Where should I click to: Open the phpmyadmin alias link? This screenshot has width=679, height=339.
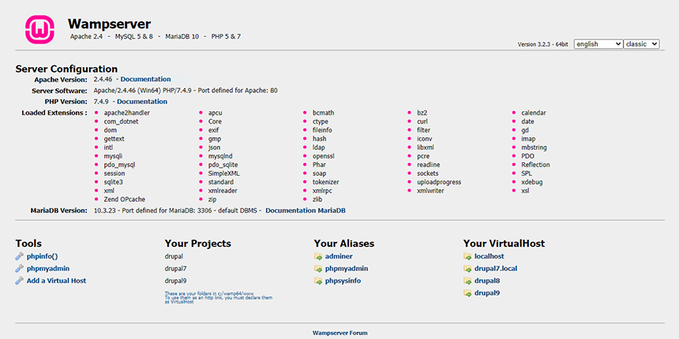click(346, 269)
